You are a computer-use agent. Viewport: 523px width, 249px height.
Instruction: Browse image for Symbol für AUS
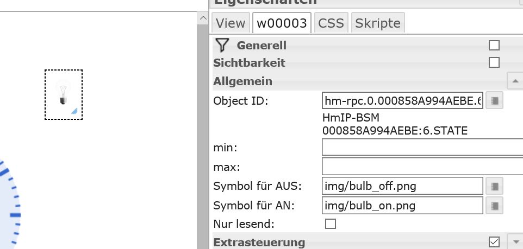pyautogui.click(x=494, y=186)
